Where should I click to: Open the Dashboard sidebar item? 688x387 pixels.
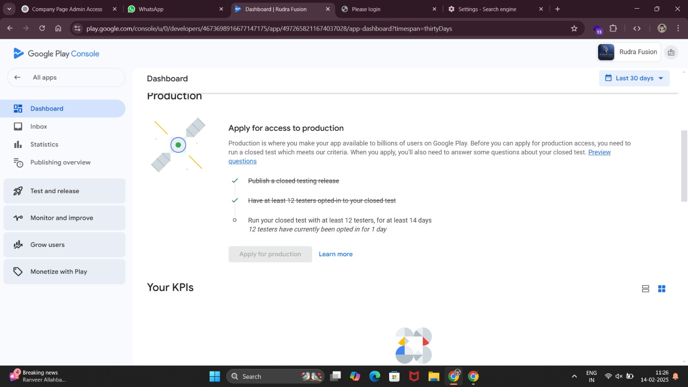click(x=63, y=108)
